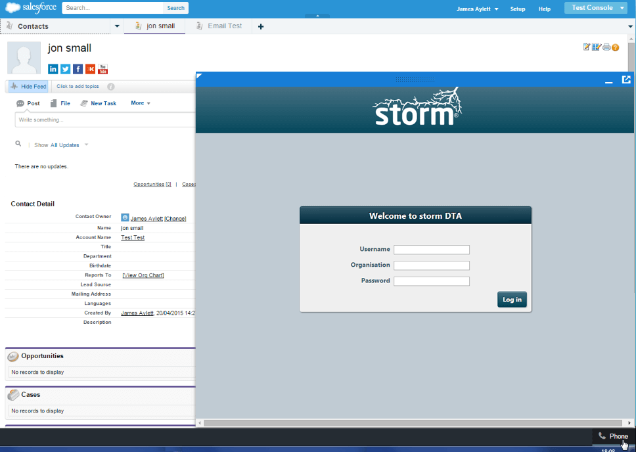Click the [Change] owner link
Screen dimensions: 636x452
point(175,219)
